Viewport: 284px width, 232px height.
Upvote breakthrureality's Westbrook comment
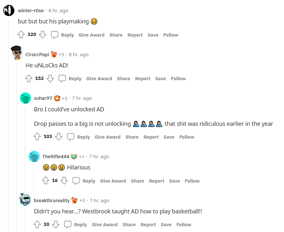pos(37,224)
